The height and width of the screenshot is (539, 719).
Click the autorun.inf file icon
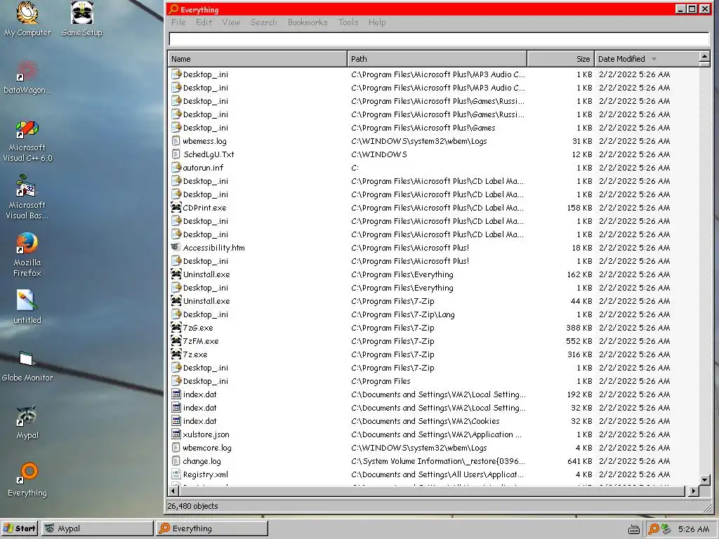(x=176, y=167)
